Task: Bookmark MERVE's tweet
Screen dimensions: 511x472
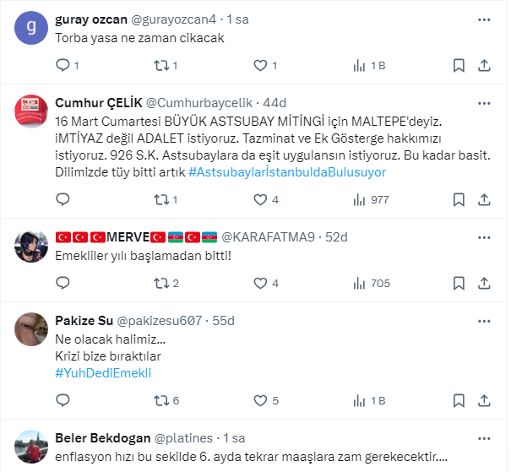Action: tap(458, 283)
